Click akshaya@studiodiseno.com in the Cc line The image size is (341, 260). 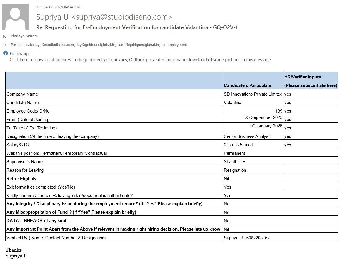click(x=51, y=45)
